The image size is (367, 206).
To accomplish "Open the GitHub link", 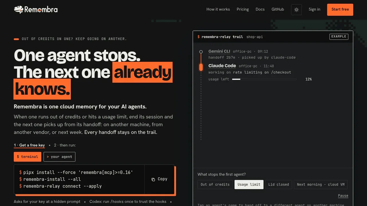I will (x=278, y=9).
